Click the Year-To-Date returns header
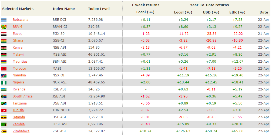Screen dimensions: 272x135 click(209, 5)
